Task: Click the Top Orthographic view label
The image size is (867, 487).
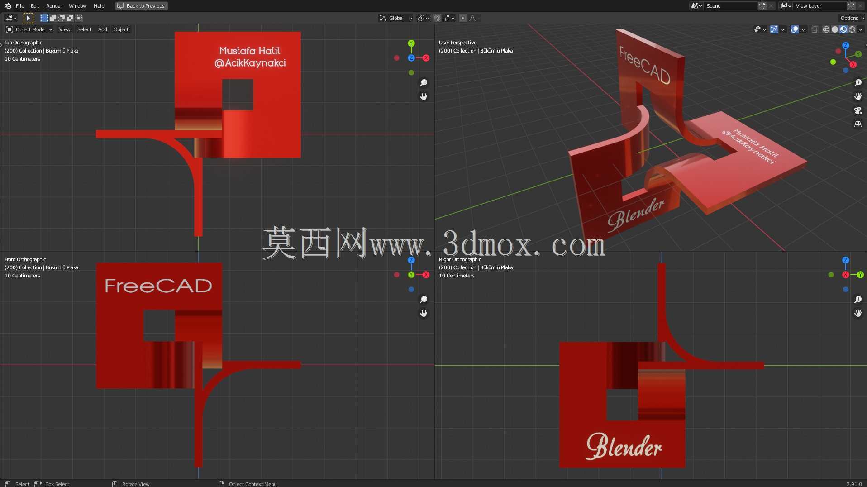Action: coord(24,43)
